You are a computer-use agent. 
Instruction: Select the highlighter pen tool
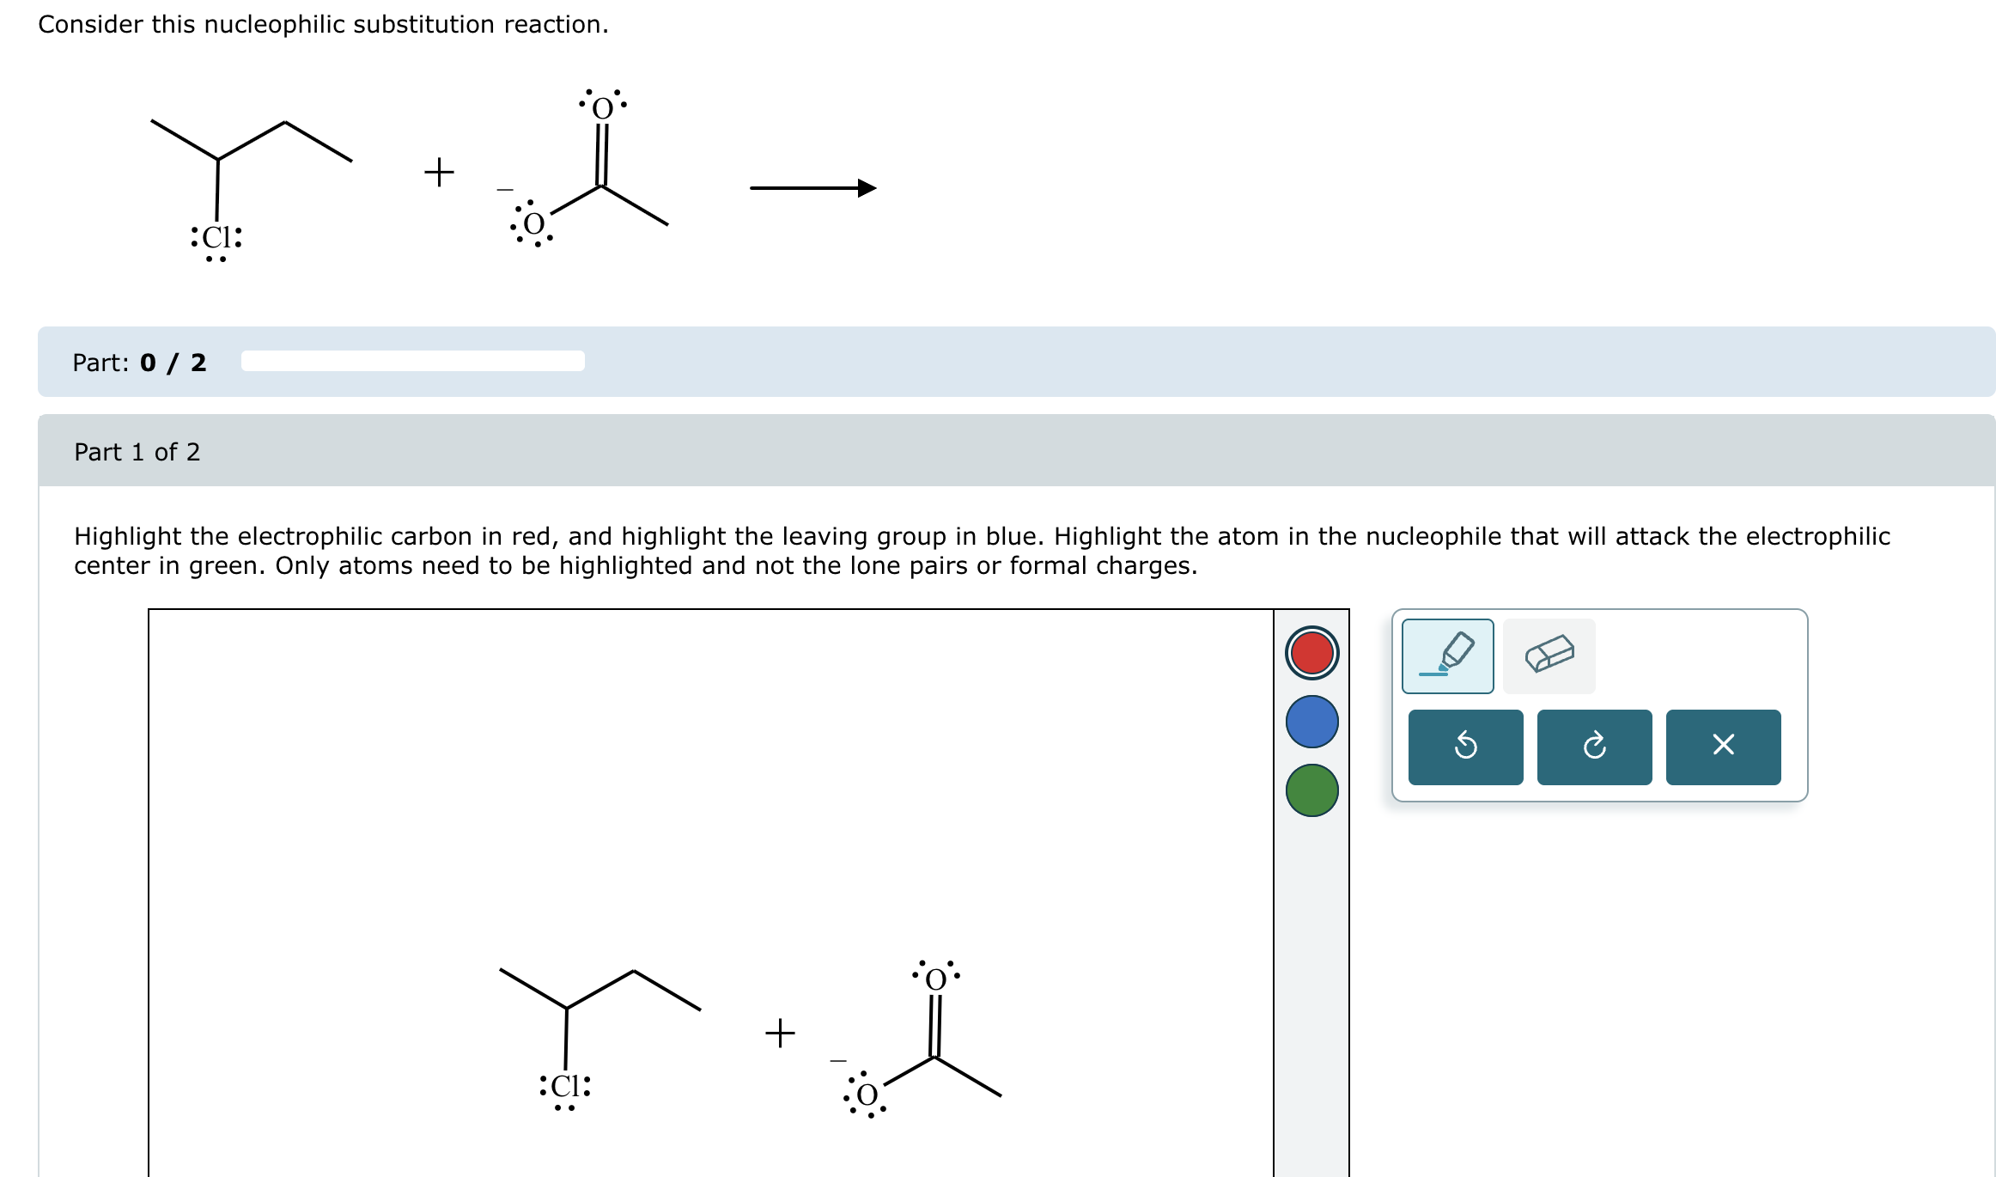[x=1447, y=656]
